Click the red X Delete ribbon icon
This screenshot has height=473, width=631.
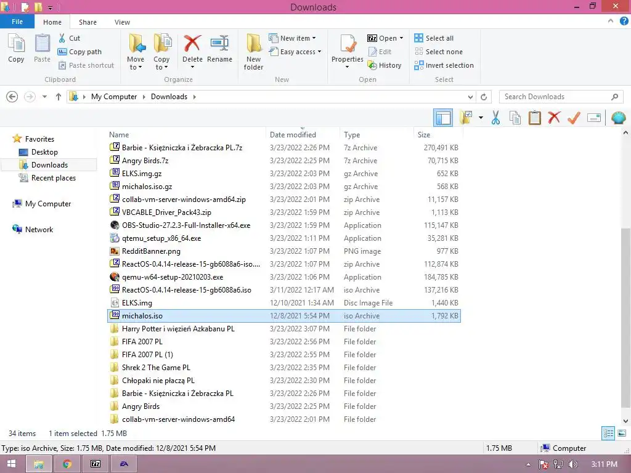tap(192, 44)
